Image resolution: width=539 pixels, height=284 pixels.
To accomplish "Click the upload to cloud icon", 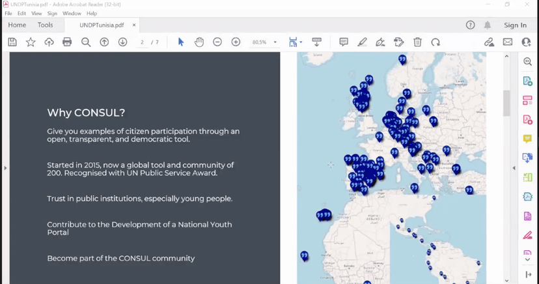I will (x=49, y=42).
